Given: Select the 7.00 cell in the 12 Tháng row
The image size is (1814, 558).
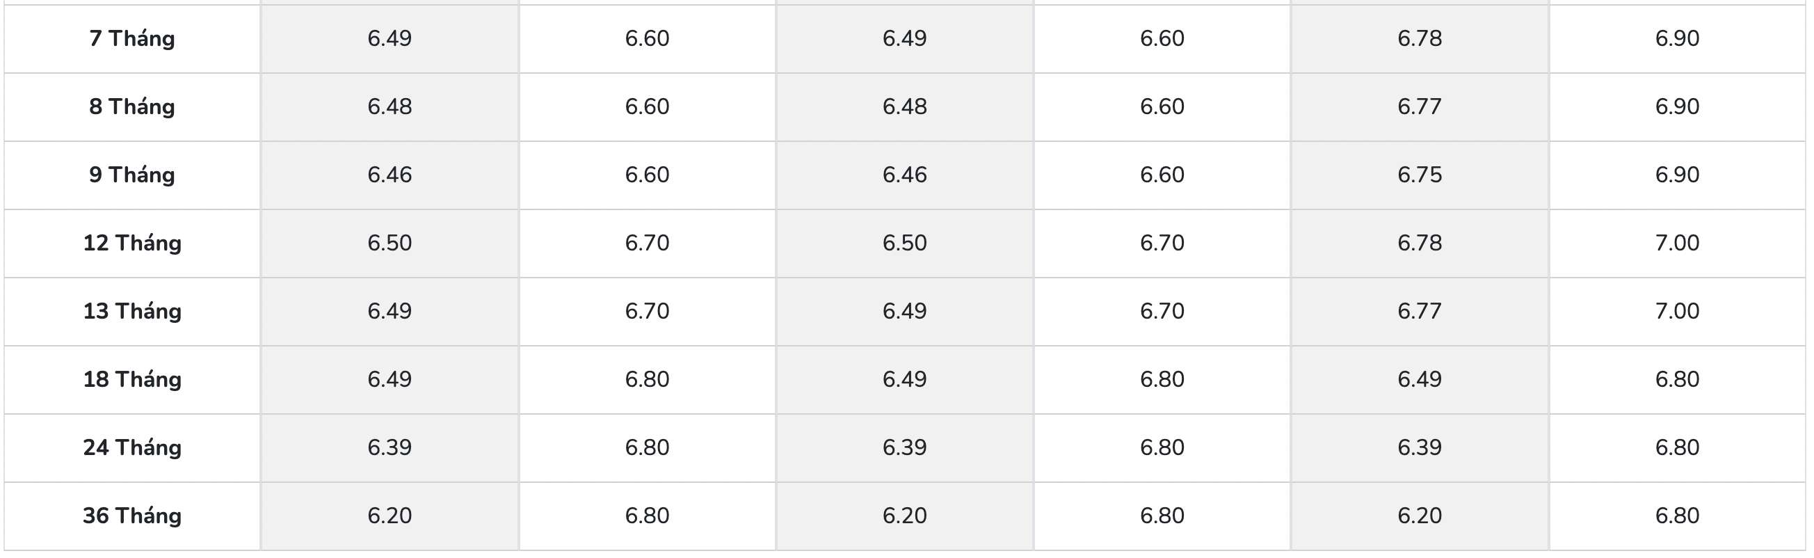Looking at the screenshot, I should (x=1677, y=243).
